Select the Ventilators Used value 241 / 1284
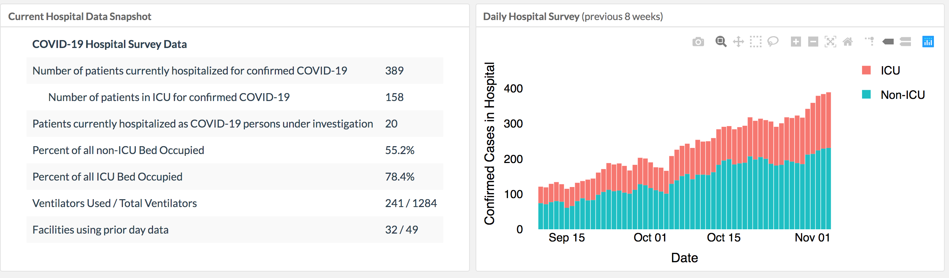This screenshot has height=278, width=949. (x=411, y=203)
